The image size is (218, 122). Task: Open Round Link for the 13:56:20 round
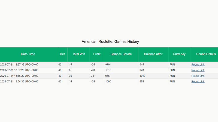pos(198,76)
